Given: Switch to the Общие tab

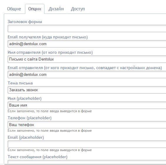Looking at the screenshot, I should 14,9.
